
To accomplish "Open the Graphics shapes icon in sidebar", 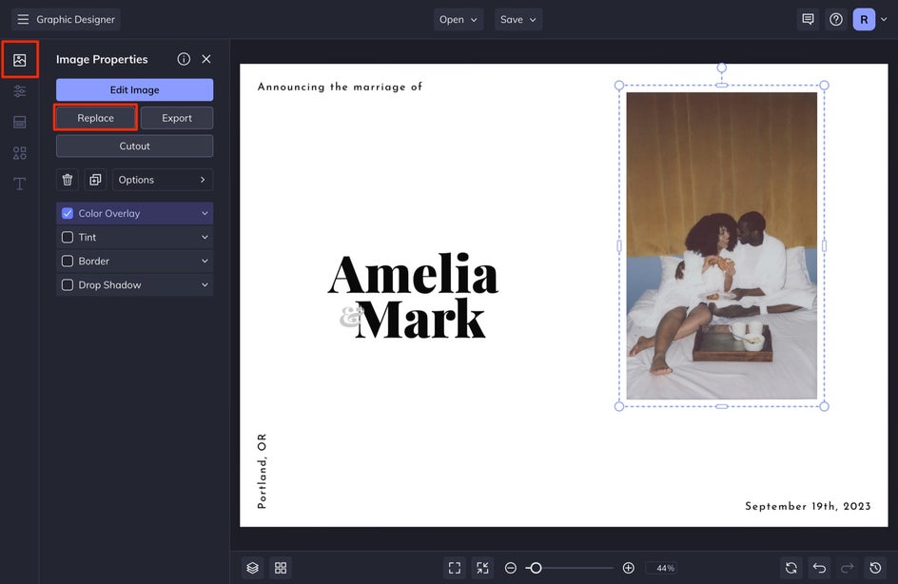I will (19, 153).
